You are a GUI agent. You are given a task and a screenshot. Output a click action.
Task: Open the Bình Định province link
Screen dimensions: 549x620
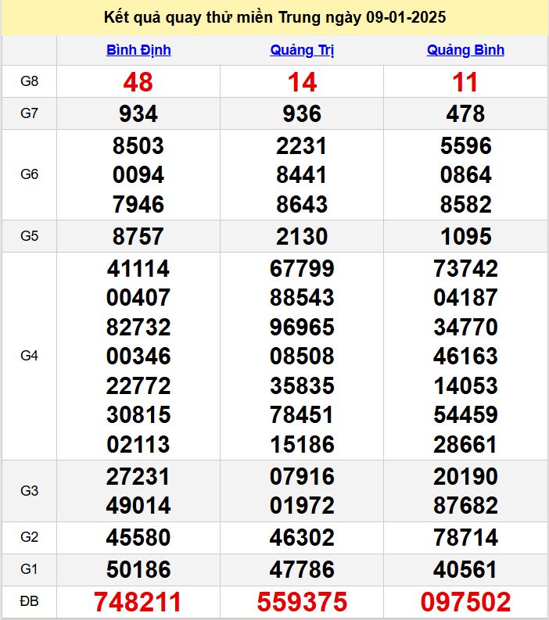point(138,50)
